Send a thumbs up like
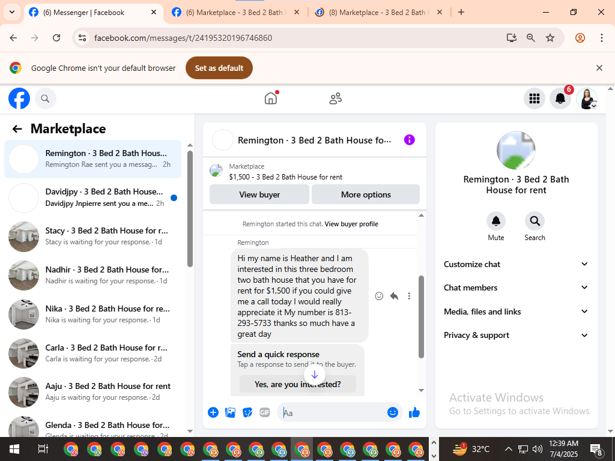This screenshot has height=461, width=615. click(x=414, y=412)
